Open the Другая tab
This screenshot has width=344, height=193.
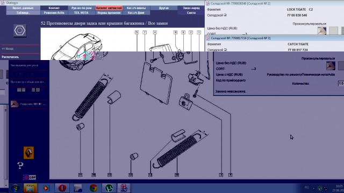coord(163,8)
